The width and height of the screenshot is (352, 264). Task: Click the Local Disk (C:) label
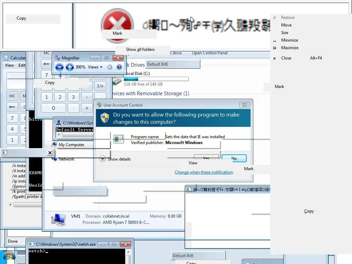point(137,74)
